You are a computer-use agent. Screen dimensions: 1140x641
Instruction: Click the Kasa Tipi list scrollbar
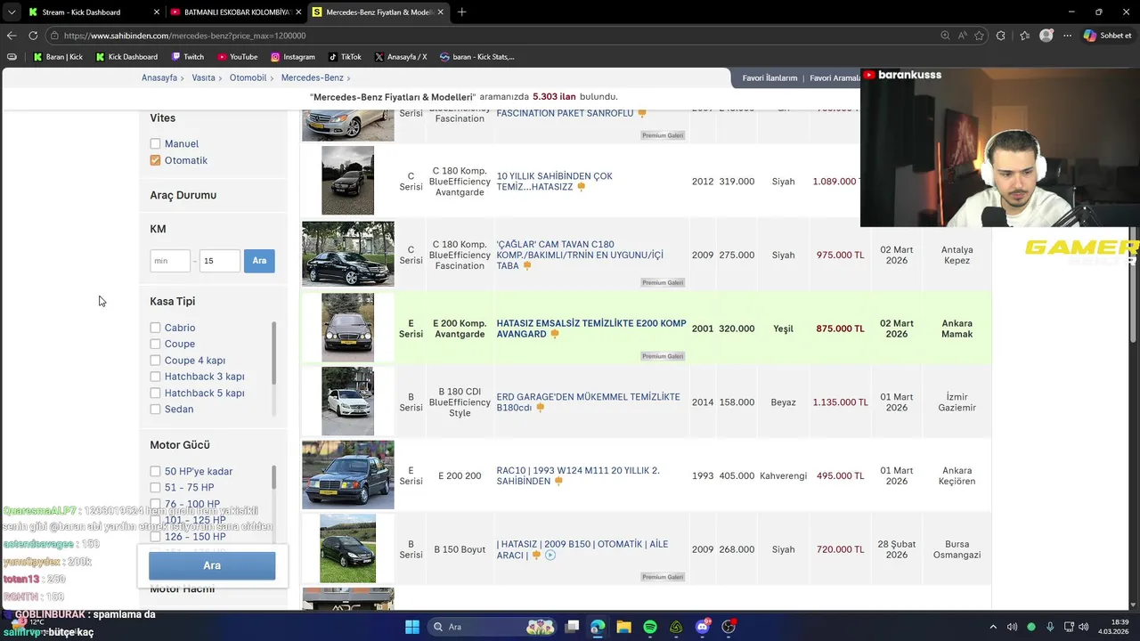[x=273, y=353]
